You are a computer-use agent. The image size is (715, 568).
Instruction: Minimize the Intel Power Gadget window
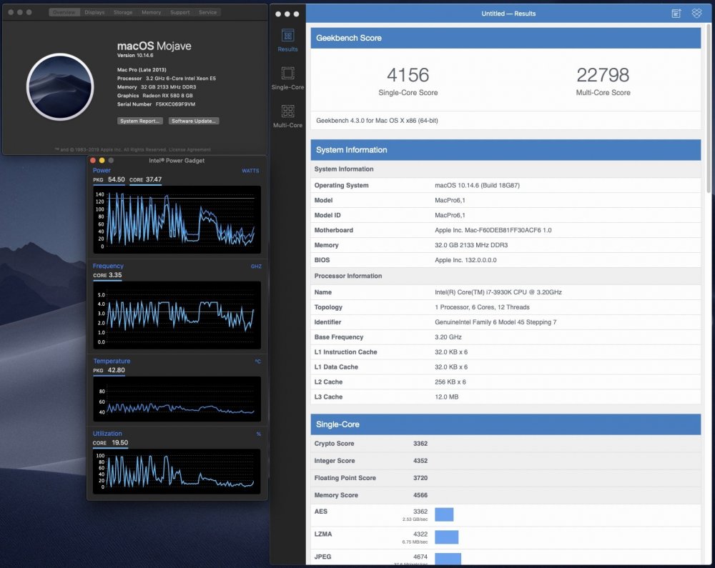(x=102, y=160)
